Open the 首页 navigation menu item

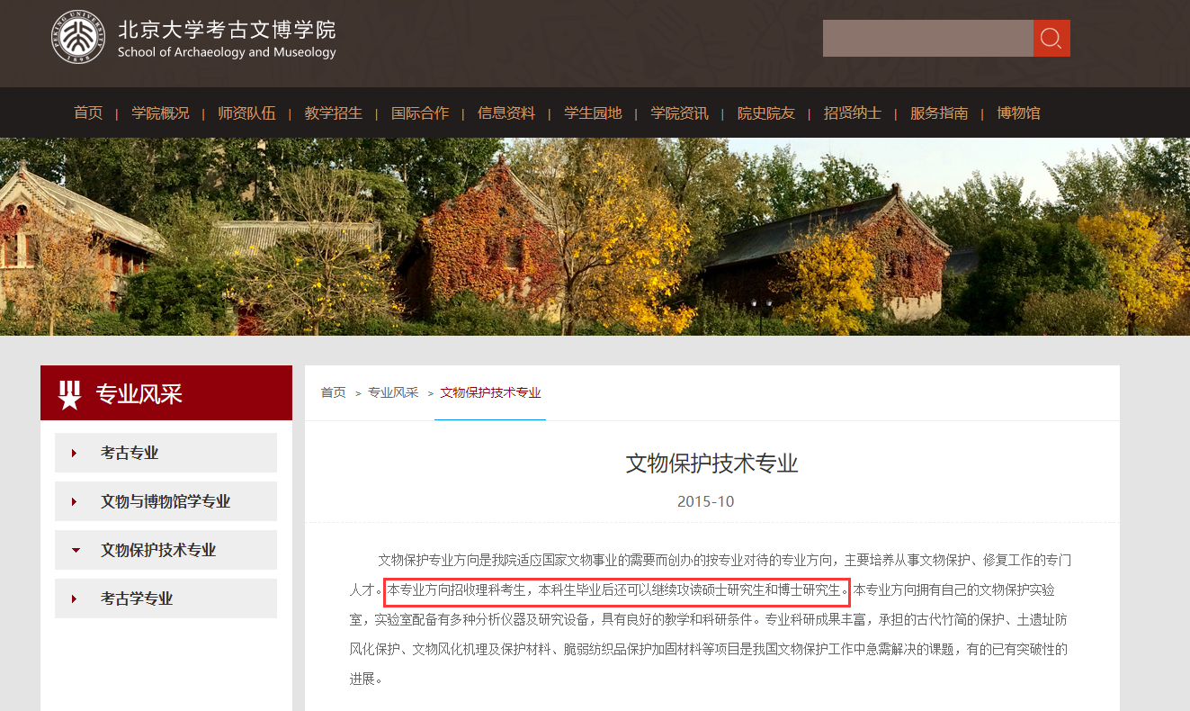tap(88, 113)
